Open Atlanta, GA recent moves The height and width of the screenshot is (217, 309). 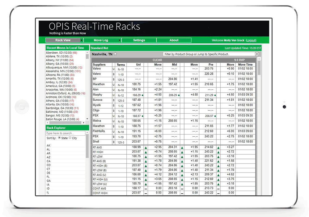(x=60, y=105)
